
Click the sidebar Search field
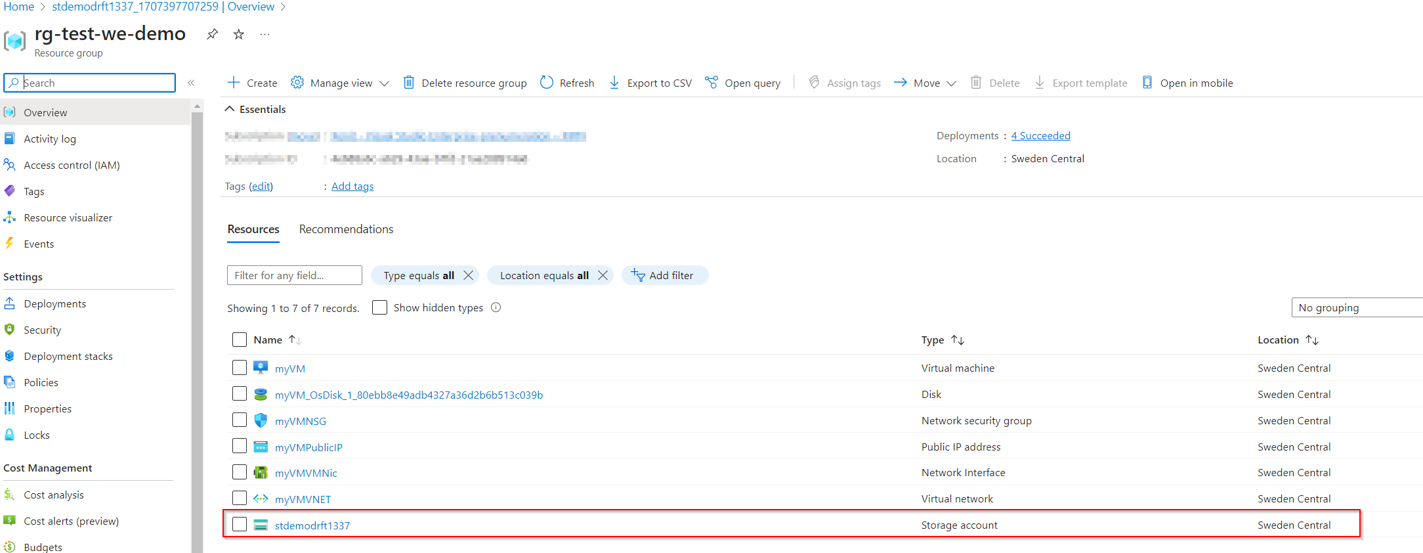click(90, 83)
